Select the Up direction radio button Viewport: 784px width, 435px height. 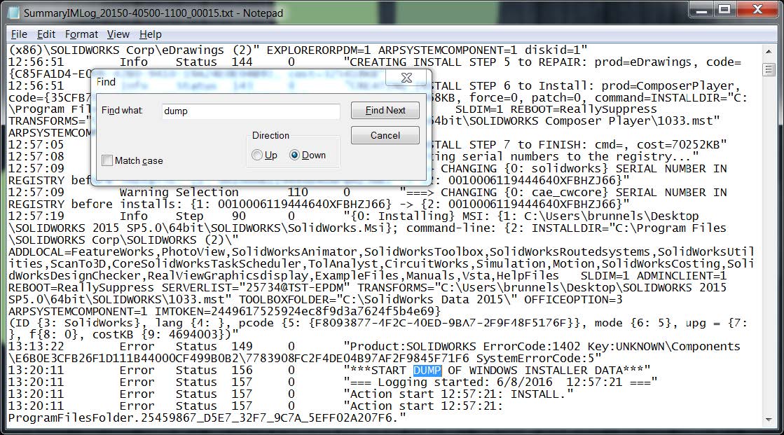(x=257, y=155)
